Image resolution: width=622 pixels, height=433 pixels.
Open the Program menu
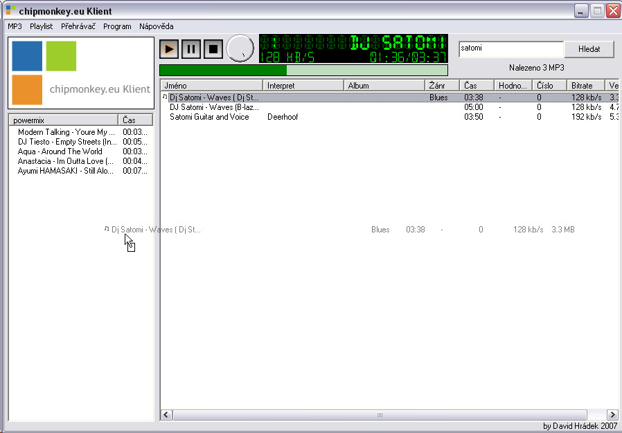117,26
